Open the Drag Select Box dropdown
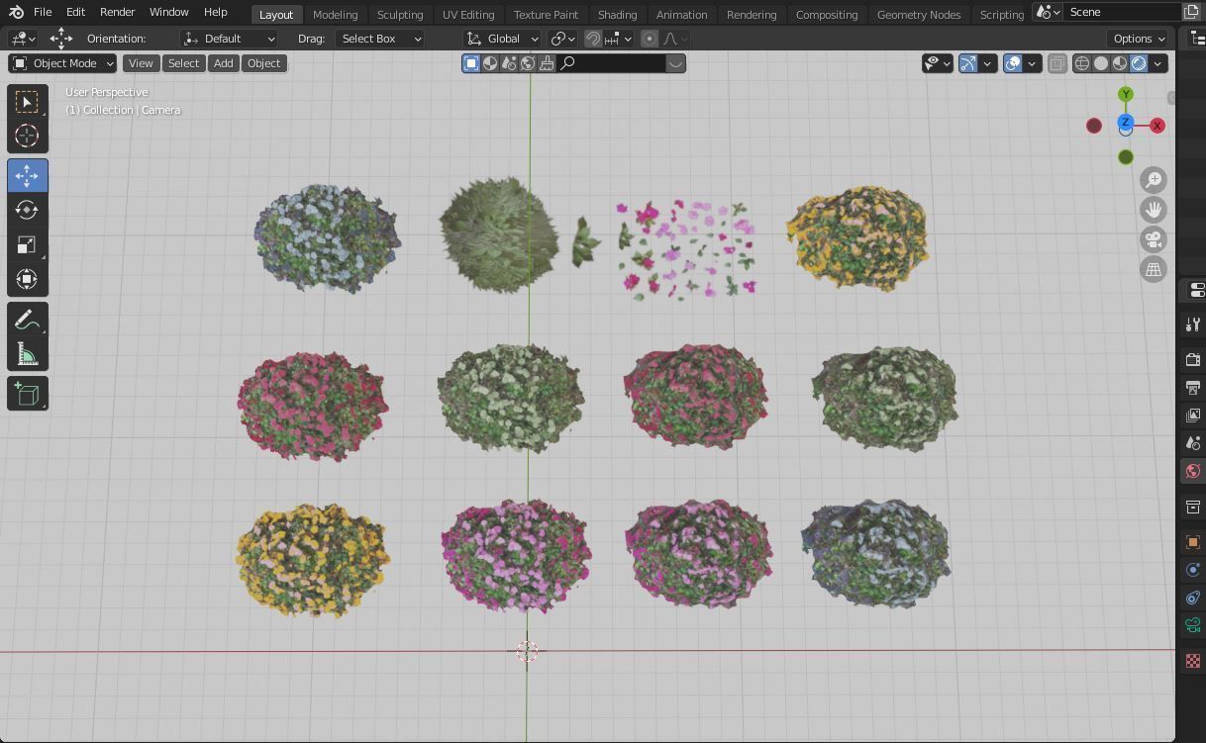Viewport: 1206px width, 743px height. coord(379,39)
